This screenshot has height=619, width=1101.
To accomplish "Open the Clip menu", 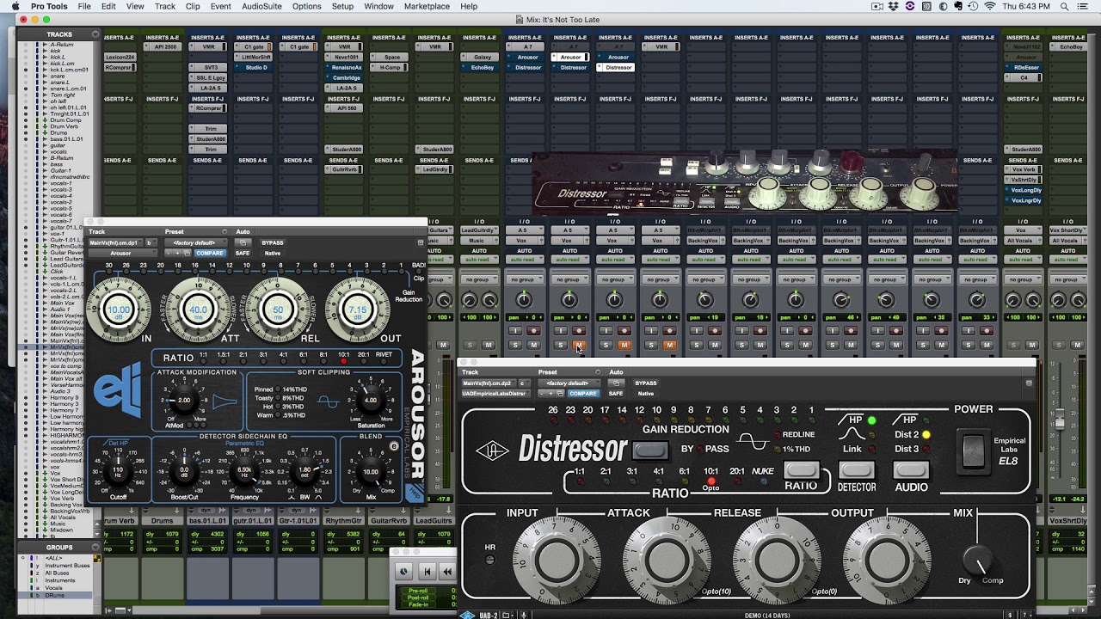I will click(x=193, y=6).
